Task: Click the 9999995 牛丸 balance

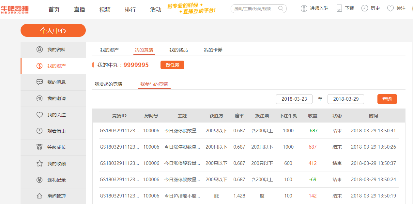Action: (x=136, y=65)
